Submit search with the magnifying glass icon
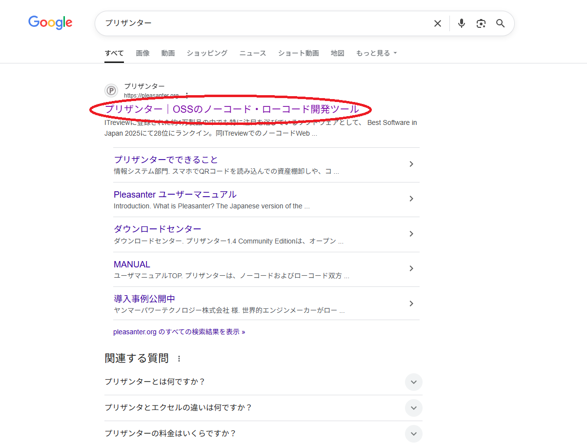Screen dimensions: 587x446 501,23
